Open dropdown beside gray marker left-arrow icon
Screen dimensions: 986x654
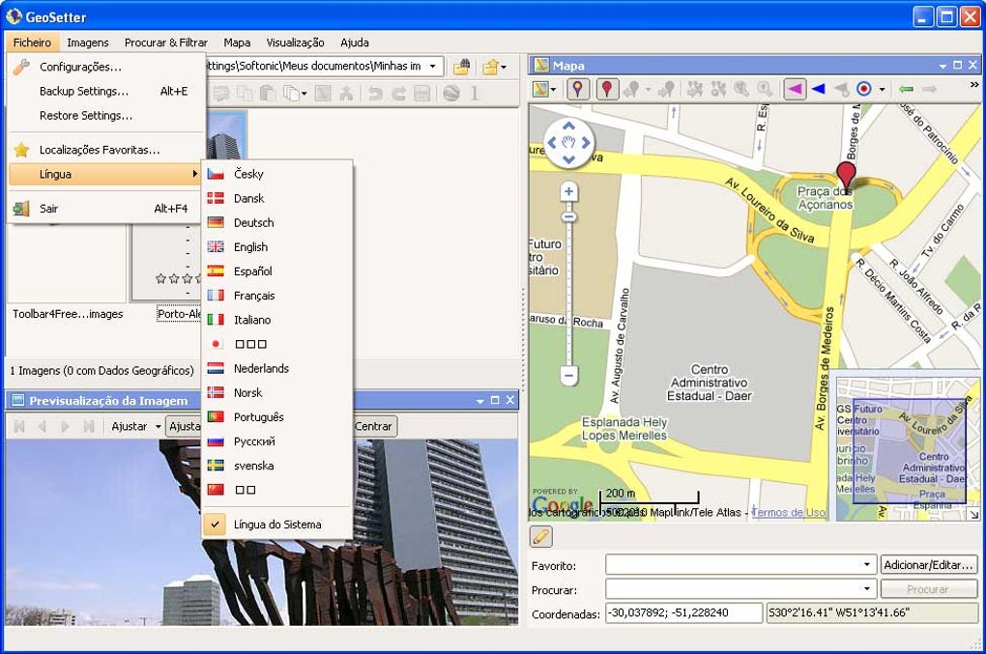[x=648, y=89]
